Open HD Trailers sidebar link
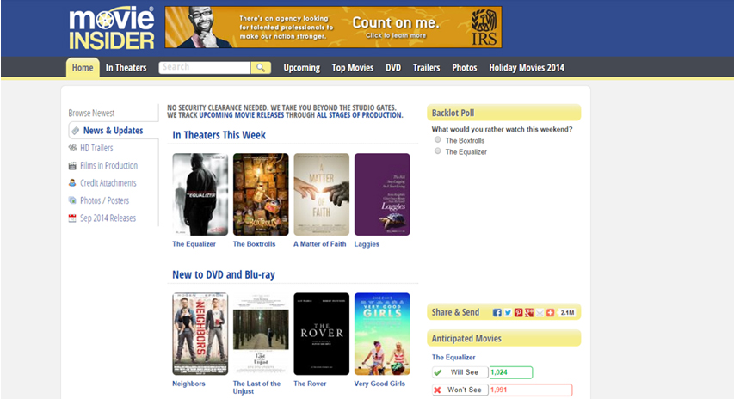This screenshot has height=399, width=734. [96, 148]
